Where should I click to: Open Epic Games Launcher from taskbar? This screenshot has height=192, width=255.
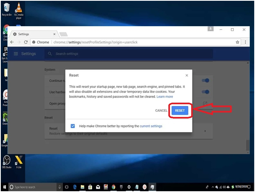coord(121,187)
